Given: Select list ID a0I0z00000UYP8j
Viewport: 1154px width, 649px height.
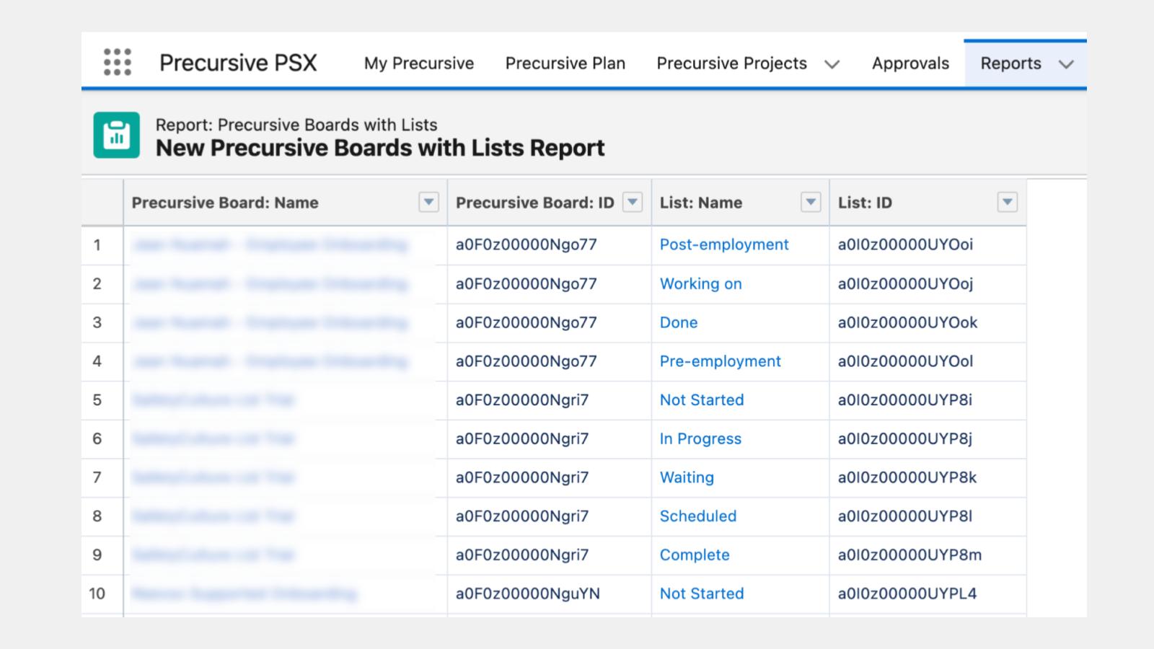Looking at the screenshot, I should pyautogui.click(x=905, y=438).
